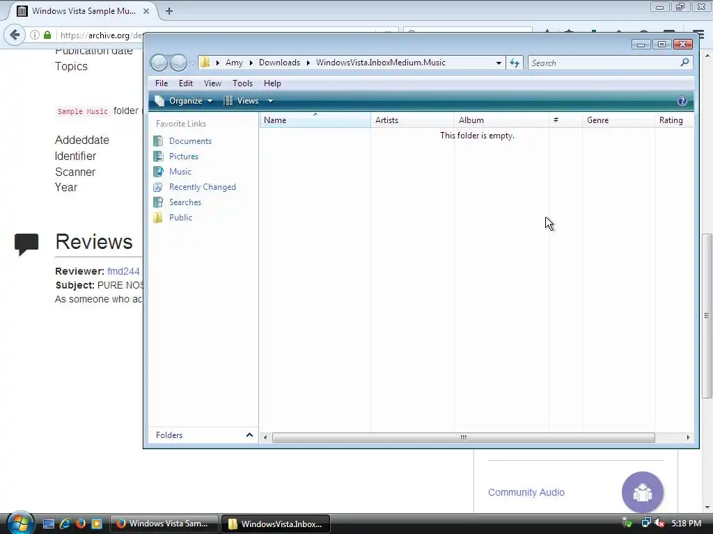This screenshot has height=534, width=713.
Task: Click horizontal scrollbar left arrow
Action: 265,438
